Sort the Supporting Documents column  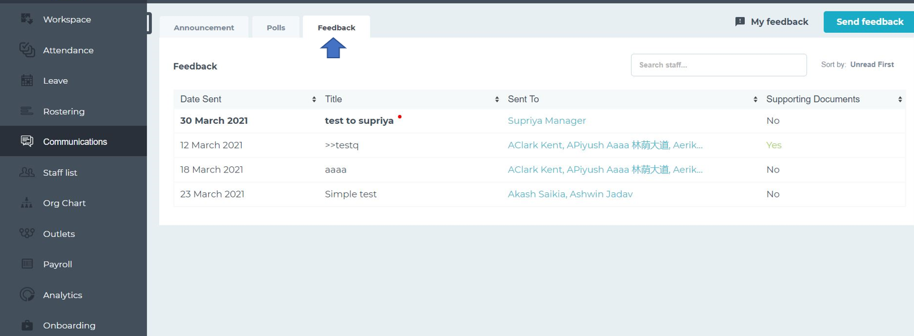click(900, 99)
